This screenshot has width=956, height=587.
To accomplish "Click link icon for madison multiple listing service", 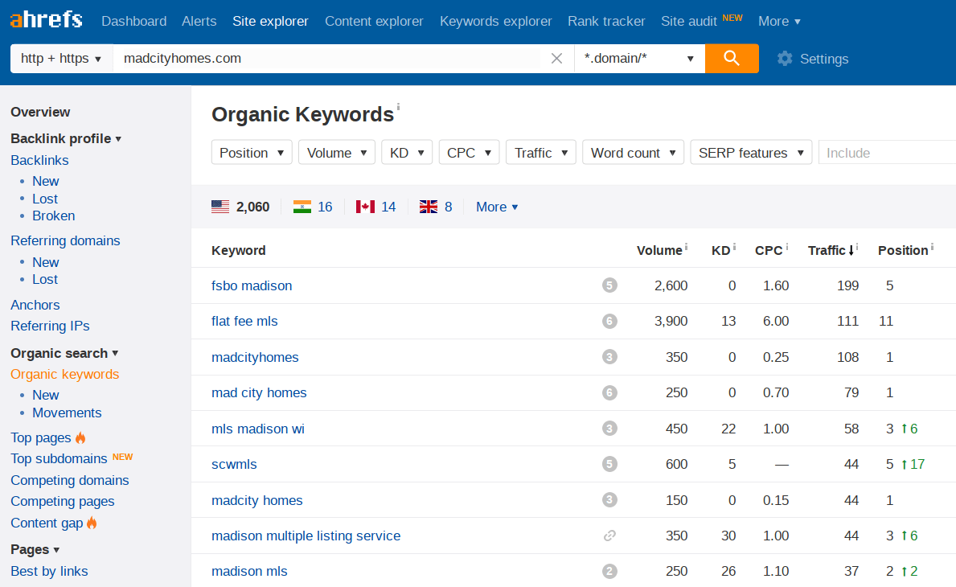I will tap(609, 536).
